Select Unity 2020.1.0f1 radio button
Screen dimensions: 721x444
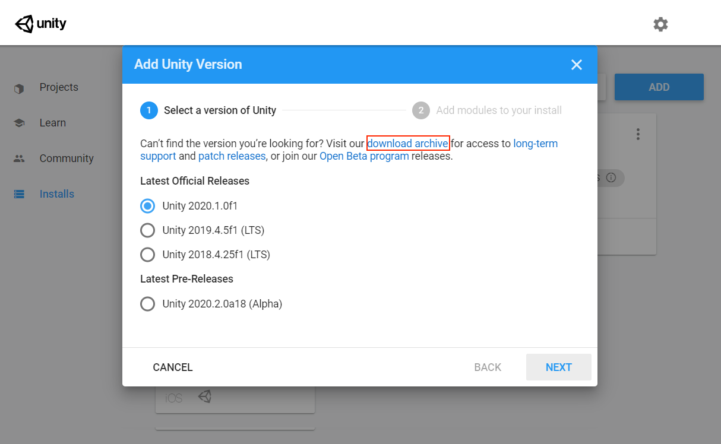click(147, 206)
